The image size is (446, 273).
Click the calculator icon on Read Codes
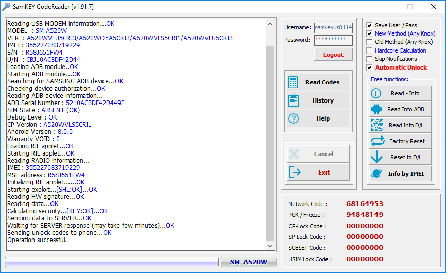293,82
